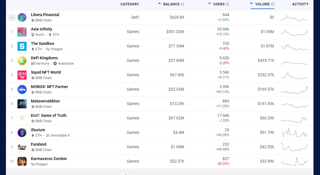Open the Squid NFT World link

pyautogui.click(x=46, y=72)
